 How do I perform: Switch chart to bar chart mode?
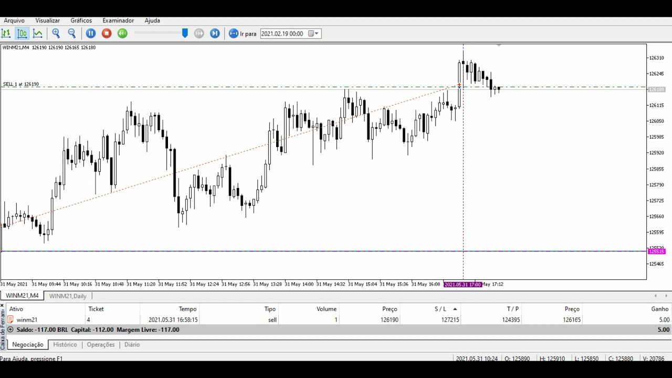(x=6, y=34)
